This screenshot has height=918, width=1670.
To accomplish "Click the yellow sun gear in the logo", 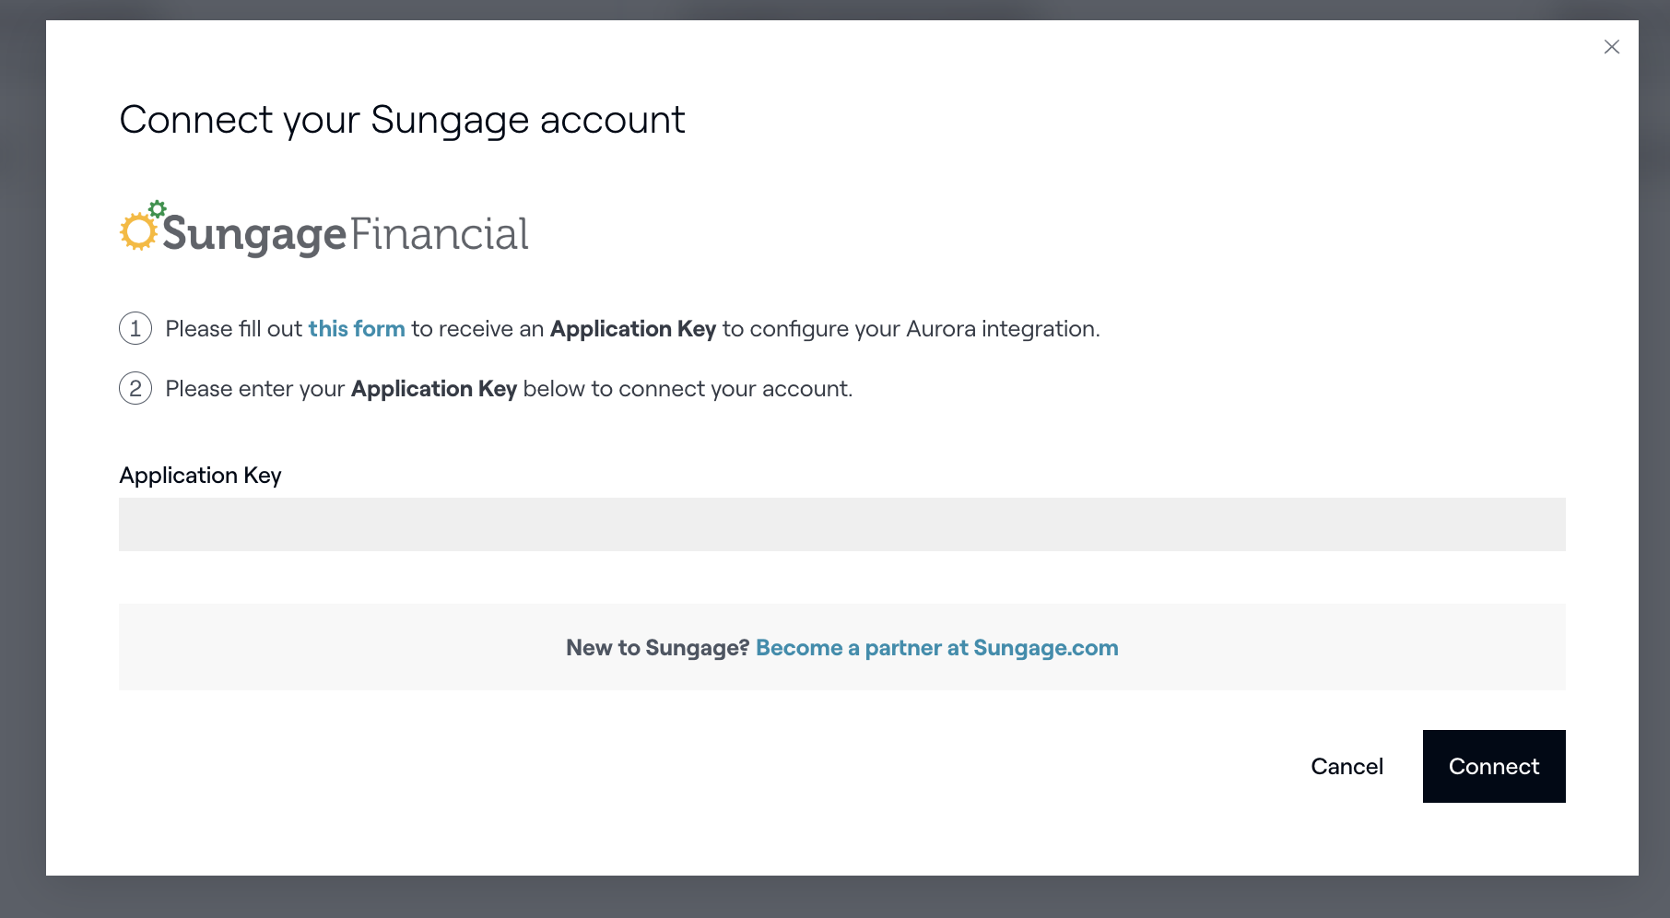I will (x=139, y=230).
